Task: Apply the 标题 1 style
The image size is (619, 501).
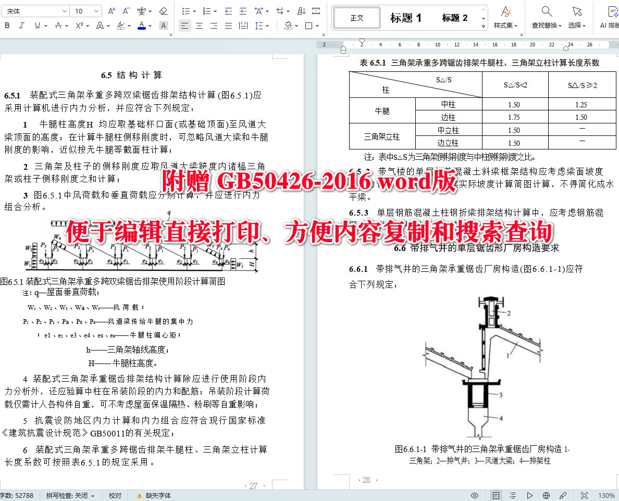Action: [406, 18]
